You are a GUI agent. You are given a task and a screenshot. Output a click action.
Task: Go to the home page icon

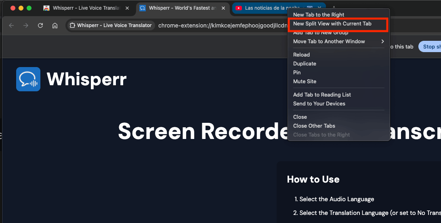(x=55, y=25)
